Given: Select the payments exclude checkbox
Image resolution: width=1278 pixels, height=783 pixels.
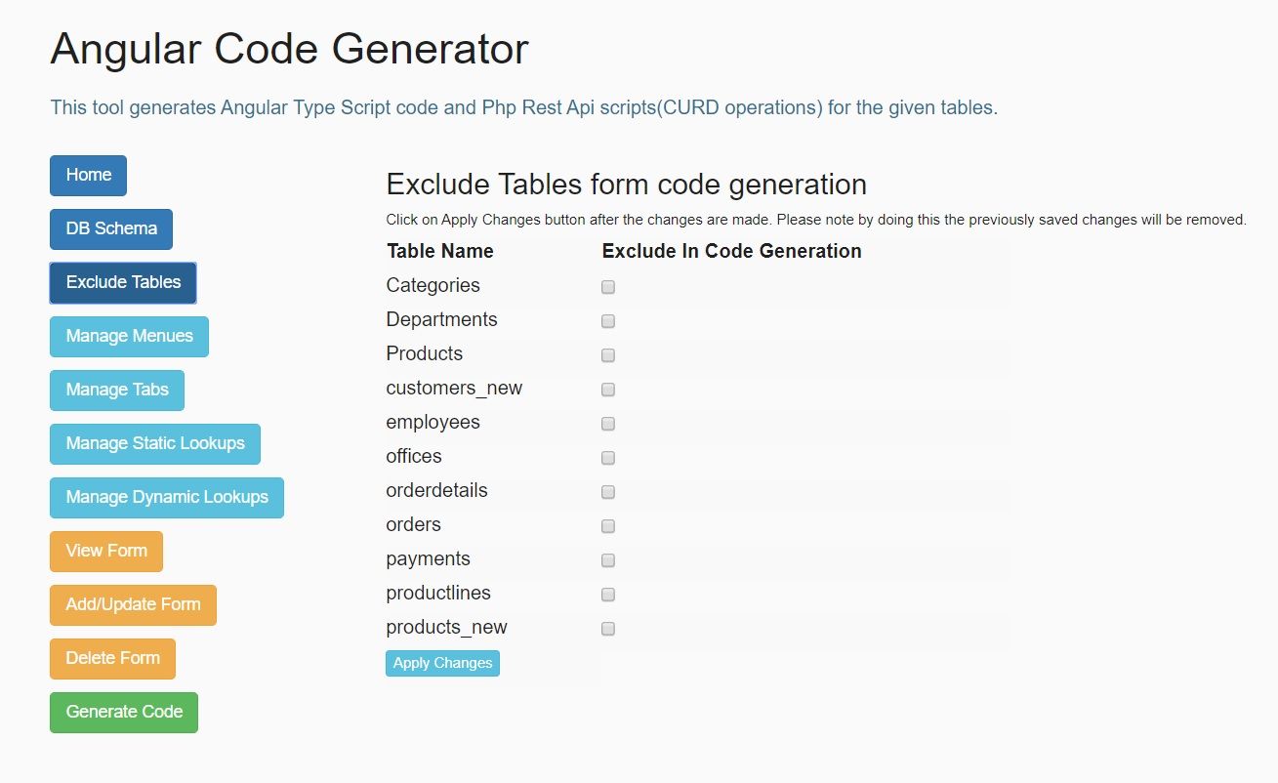Looking at the screenshot, I should pos(608,560).
